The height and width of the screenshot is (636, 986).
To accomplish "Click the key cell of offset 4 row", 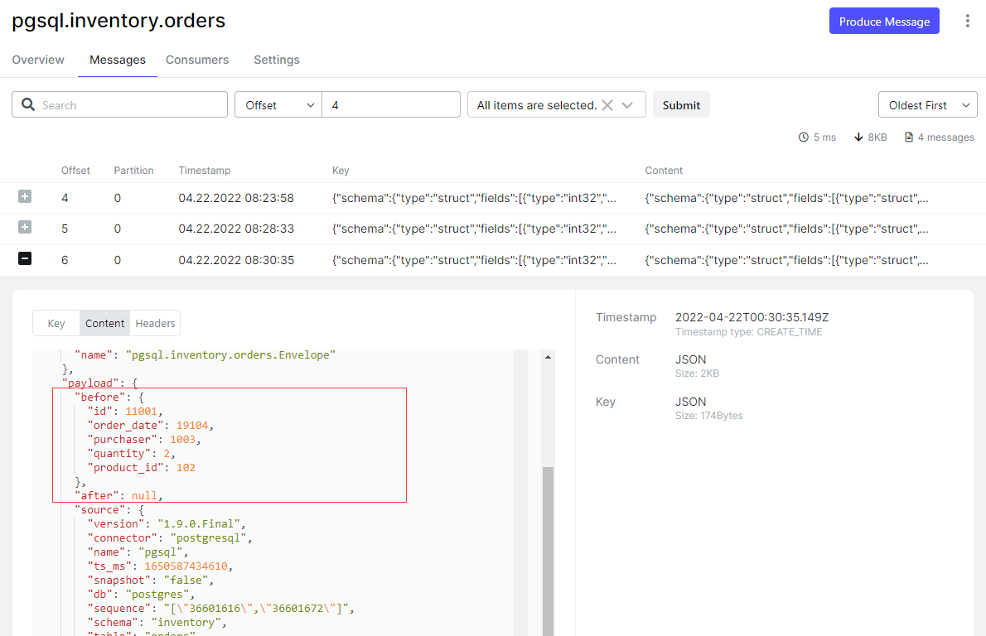I will pyautogui.click(x=474, y=198).
